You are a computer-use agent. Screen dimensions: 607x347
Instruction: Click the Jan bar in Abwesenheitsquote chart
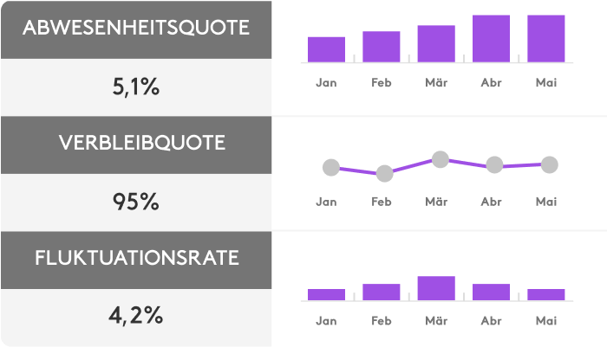326,49
